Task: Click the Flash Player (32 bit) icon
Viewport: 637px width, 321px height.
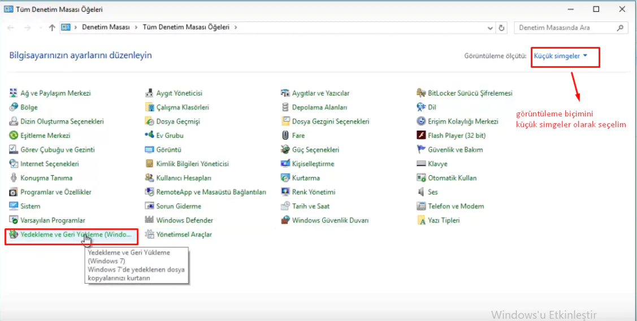Action: pyautogui.click(x=421, y=136)
